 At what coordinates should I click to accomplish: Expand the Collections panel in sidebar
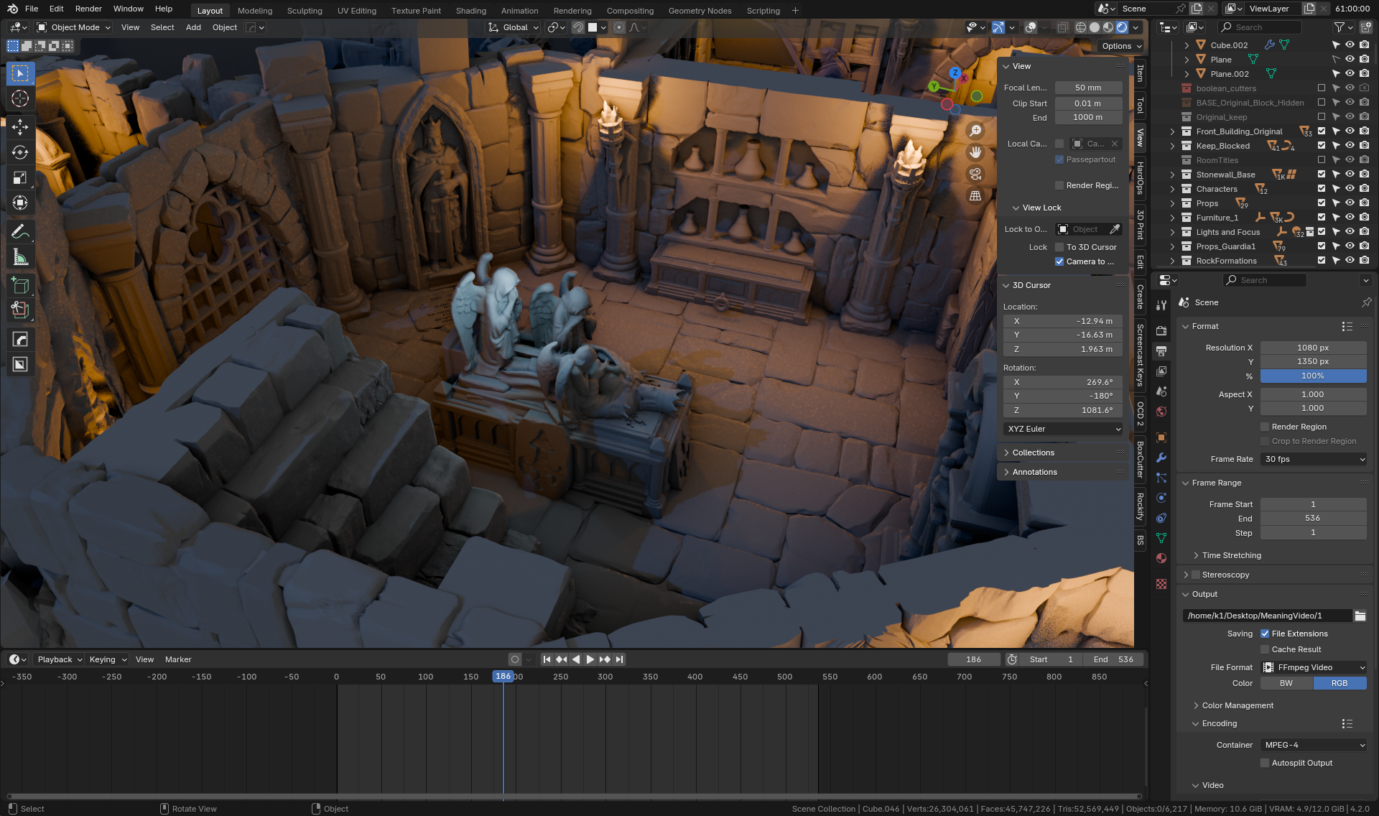[1033, 453]
